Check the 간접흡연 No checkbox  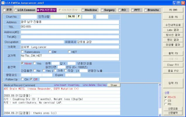click(35, 70)
